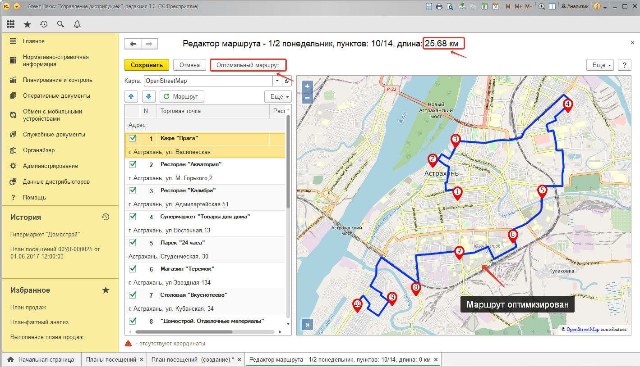The image size is (640, 367).
Task: Expand the Карта OpenStreetMap dropdown
Action: pyautogui.click(x=276, y=81)
